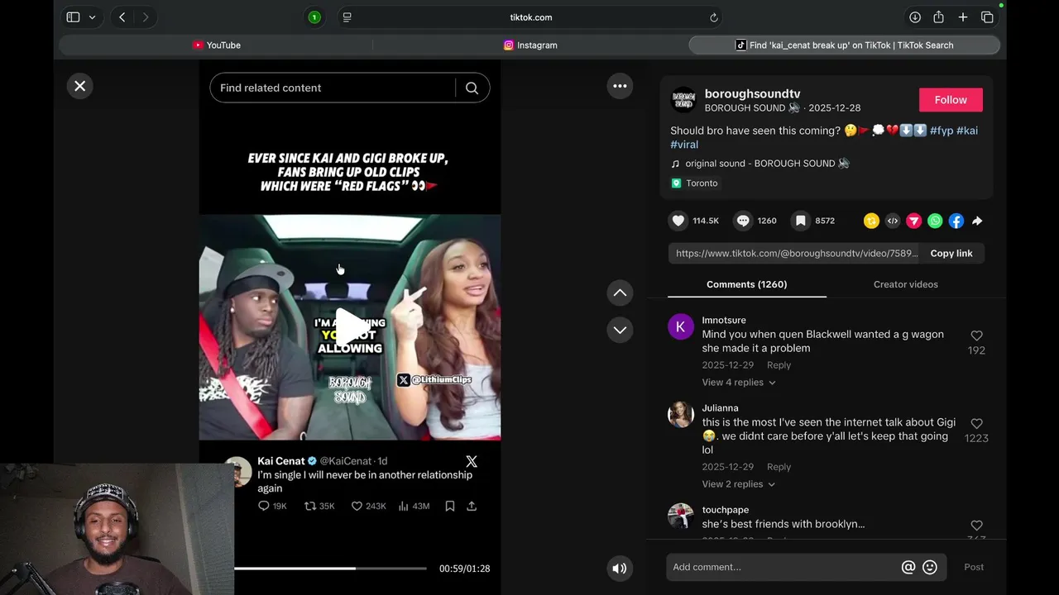
Task: Click the yellow repost icon
Action: [x=871, y=221]
